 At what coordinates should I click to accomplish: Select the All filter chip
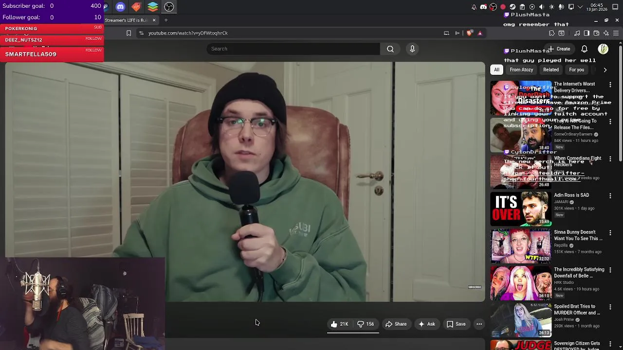click(x=496, y=70)
